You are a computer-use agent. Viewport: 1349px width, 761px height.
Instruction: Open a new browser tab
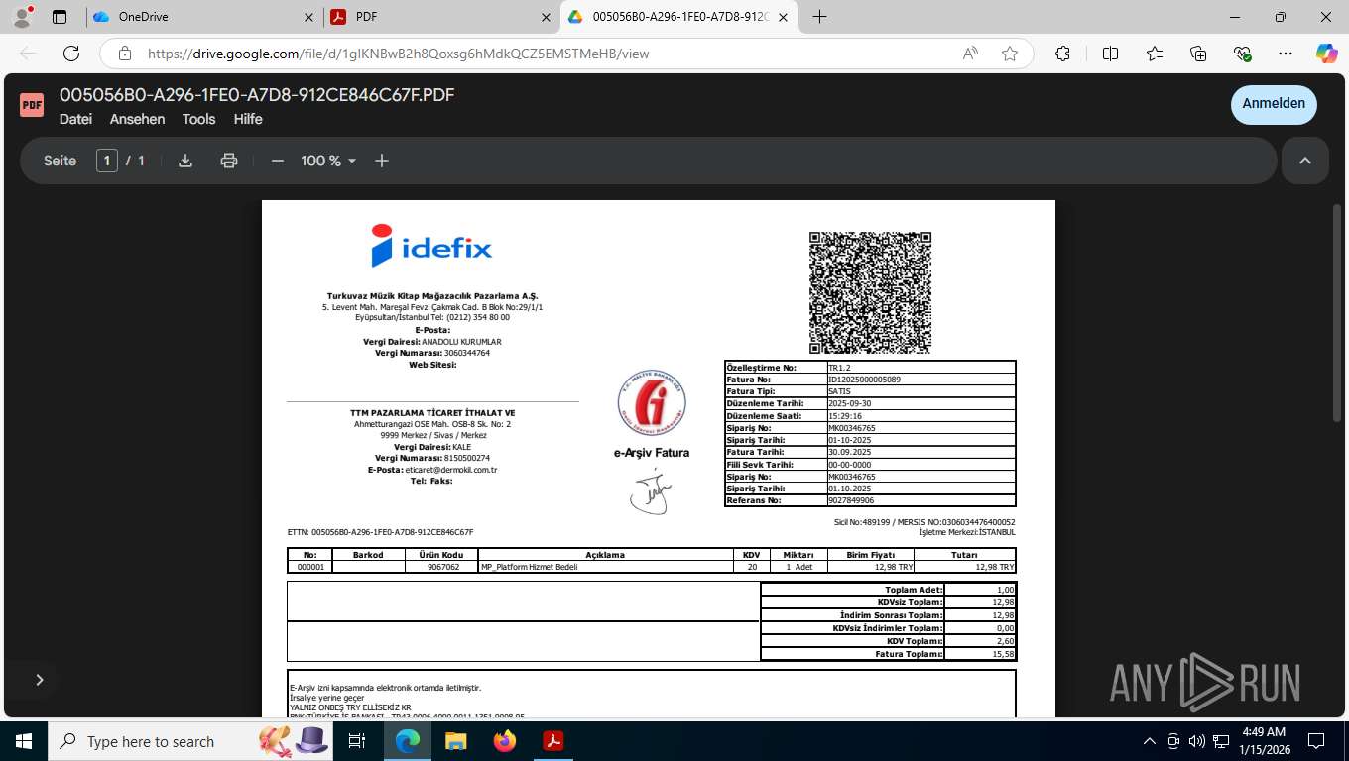point(819,17)
